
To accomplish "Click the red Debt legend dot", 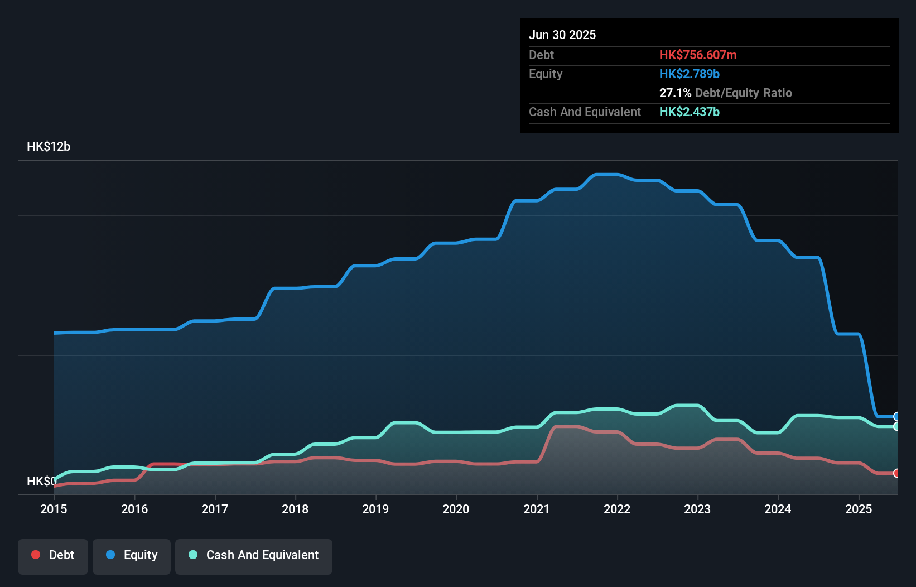I will [35, 555].
